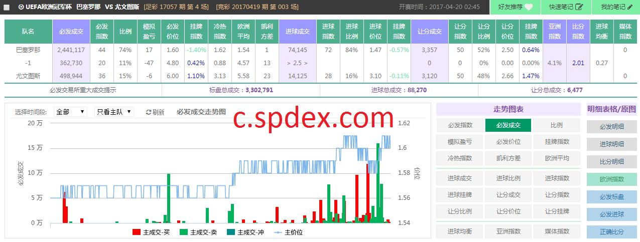Show the 进球比例 chart
The height and width of the screenshot is (242, 640).
[x=508, y=178]
